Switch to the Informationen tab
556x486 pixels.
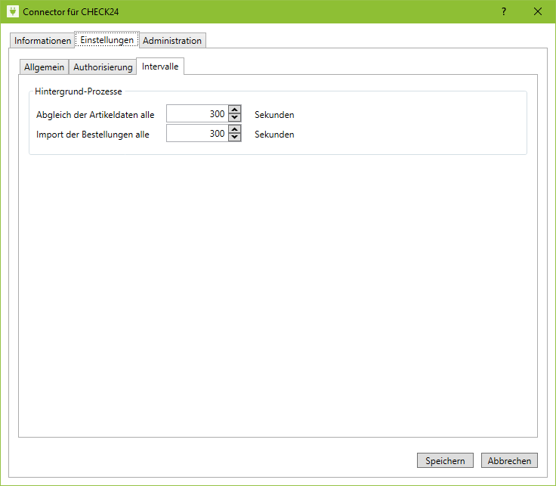click(42, 41)
